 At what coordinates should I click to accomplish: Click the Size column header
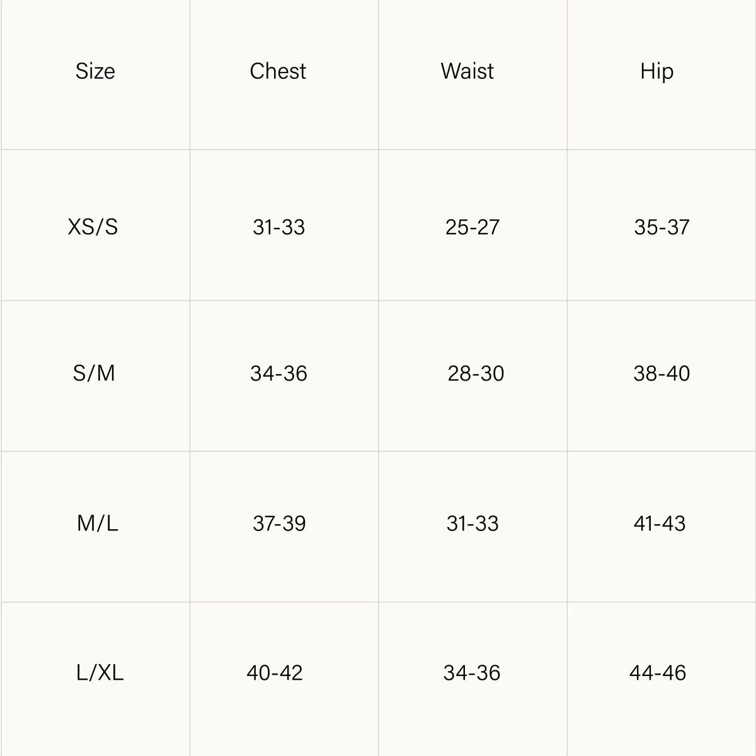point(95,71)
